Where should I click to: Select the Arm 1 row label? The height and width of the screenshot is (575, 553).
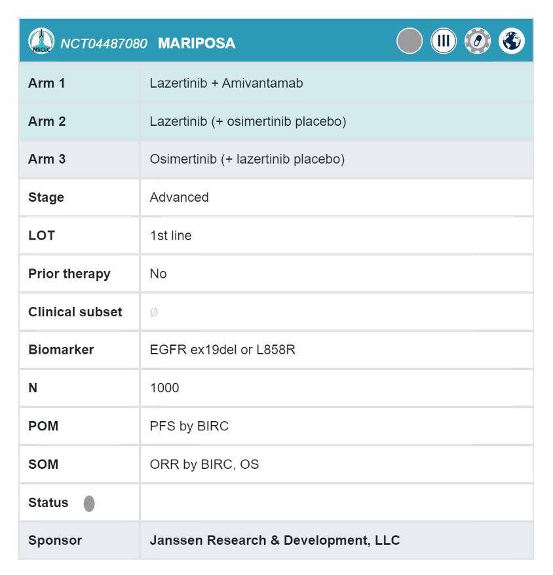(47, 83)
